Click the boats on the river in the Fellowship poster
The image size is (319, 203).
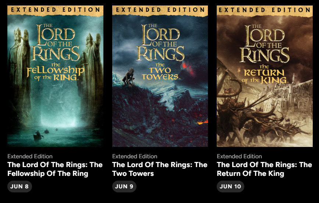coord(44,134)
